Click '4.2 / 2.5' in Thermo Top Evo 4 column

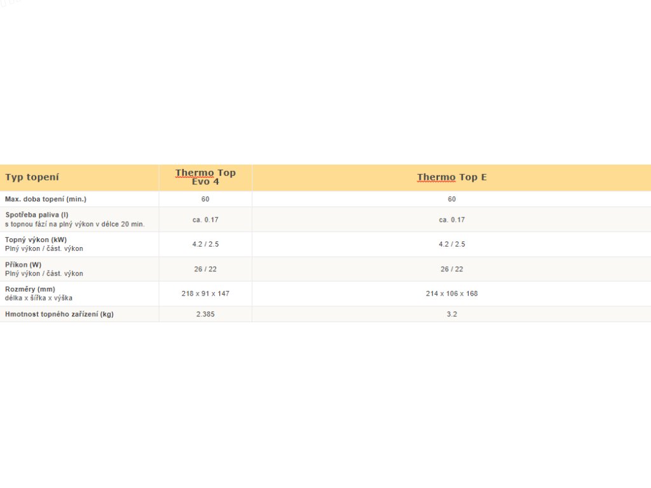205,245
